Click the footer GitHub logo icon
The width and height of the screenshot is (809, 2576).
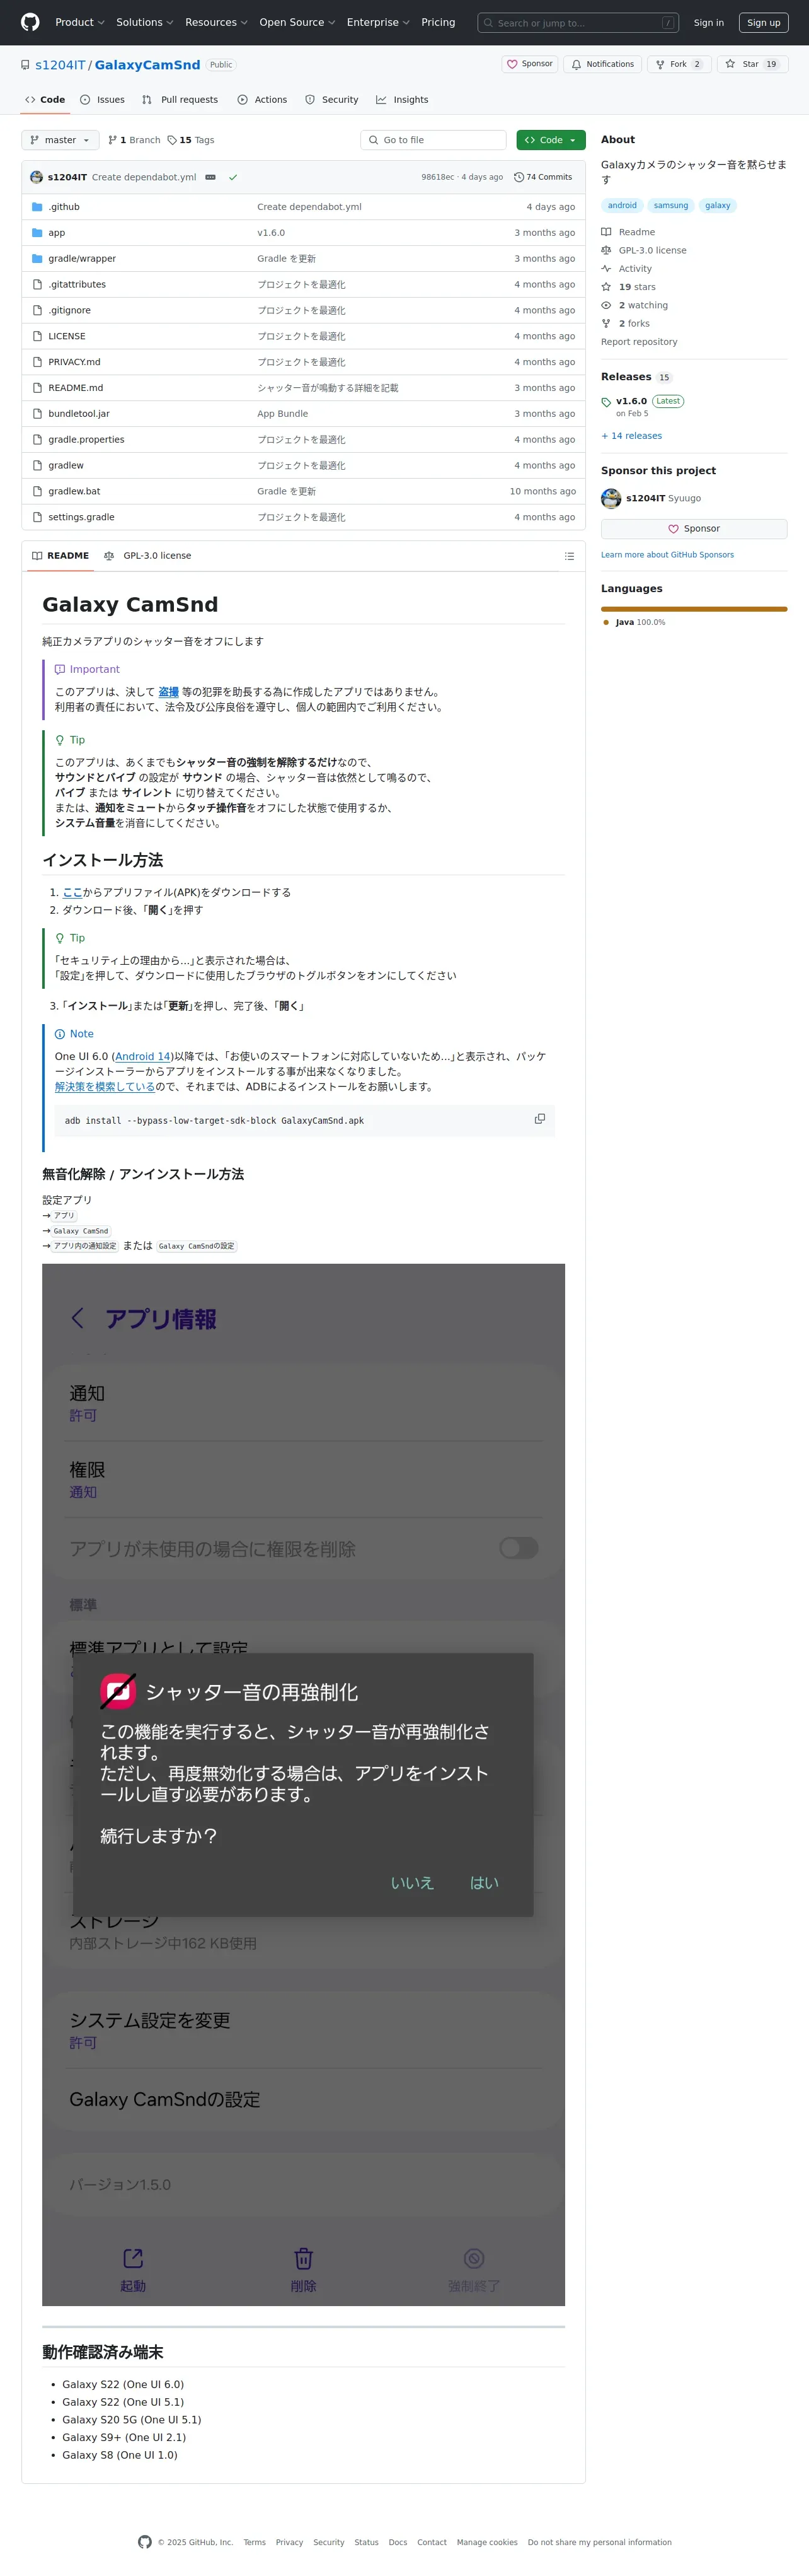point(145,2542)
